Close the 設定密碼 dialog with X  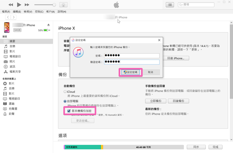click(159, 40)
